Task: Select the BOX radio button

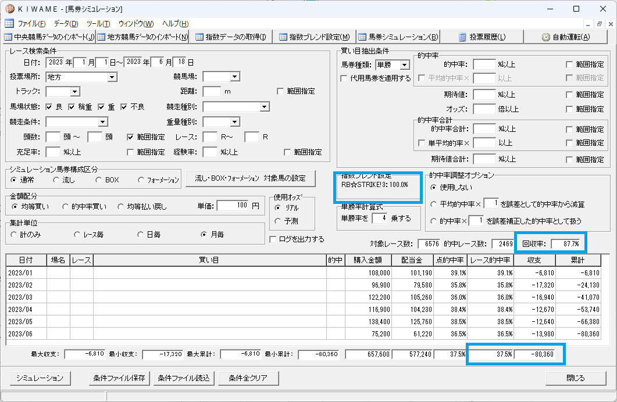Action: pos(99,180)
